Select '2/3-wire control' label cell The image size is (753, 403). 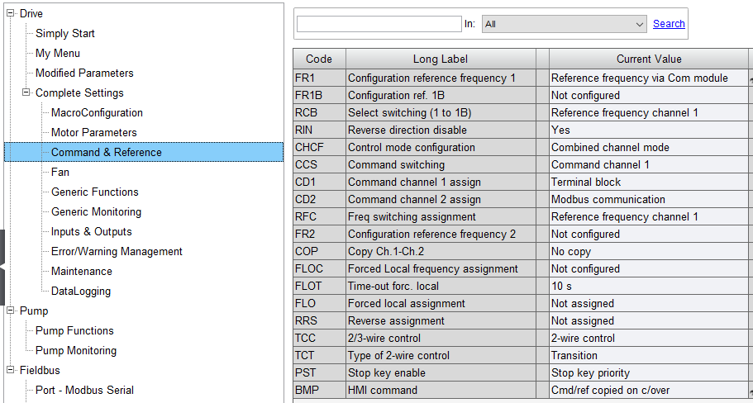coord(441,339)
